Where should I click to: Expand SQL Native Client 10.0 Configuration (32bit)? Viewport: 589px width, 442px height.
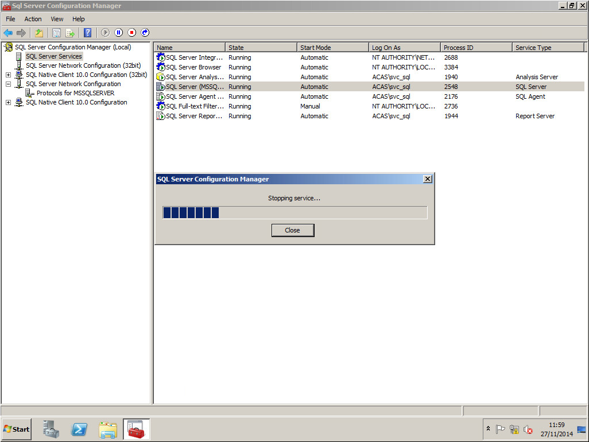[8, 75]
